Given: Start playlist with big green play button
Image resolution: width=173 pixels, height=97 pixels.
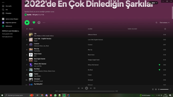Looking at the screenshot, I should pos(27,22).
